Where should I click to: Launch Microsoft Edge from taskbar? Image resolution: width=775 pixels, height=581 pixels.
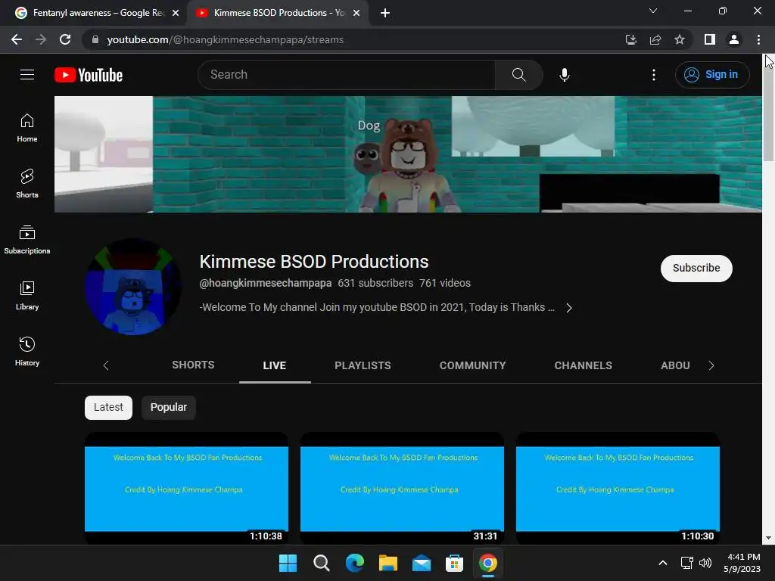click(354, 563)
